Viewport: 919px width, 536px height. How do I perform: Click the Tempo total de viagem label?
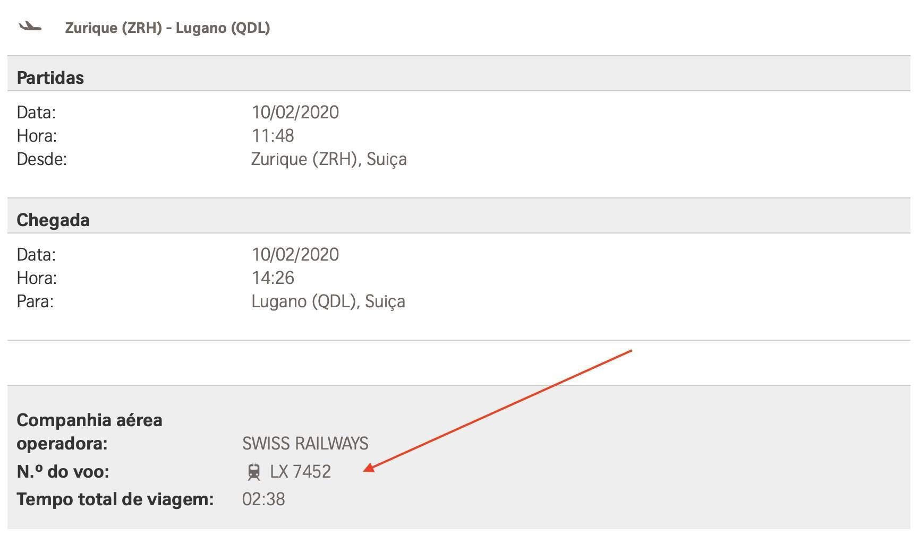click(115, 499)
